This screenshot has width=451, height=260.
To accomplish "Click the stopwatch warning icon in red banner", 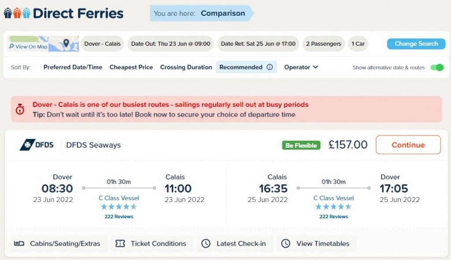I will [20, 109].
